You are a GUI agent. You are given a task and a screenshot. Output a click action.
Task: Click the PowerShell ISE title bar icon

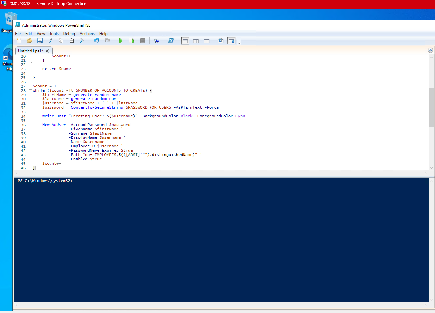(x=18, y=25)
